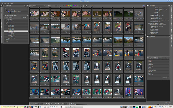Expand the Rating tree node
Screen dimensions: 173x108
point(5,40)
